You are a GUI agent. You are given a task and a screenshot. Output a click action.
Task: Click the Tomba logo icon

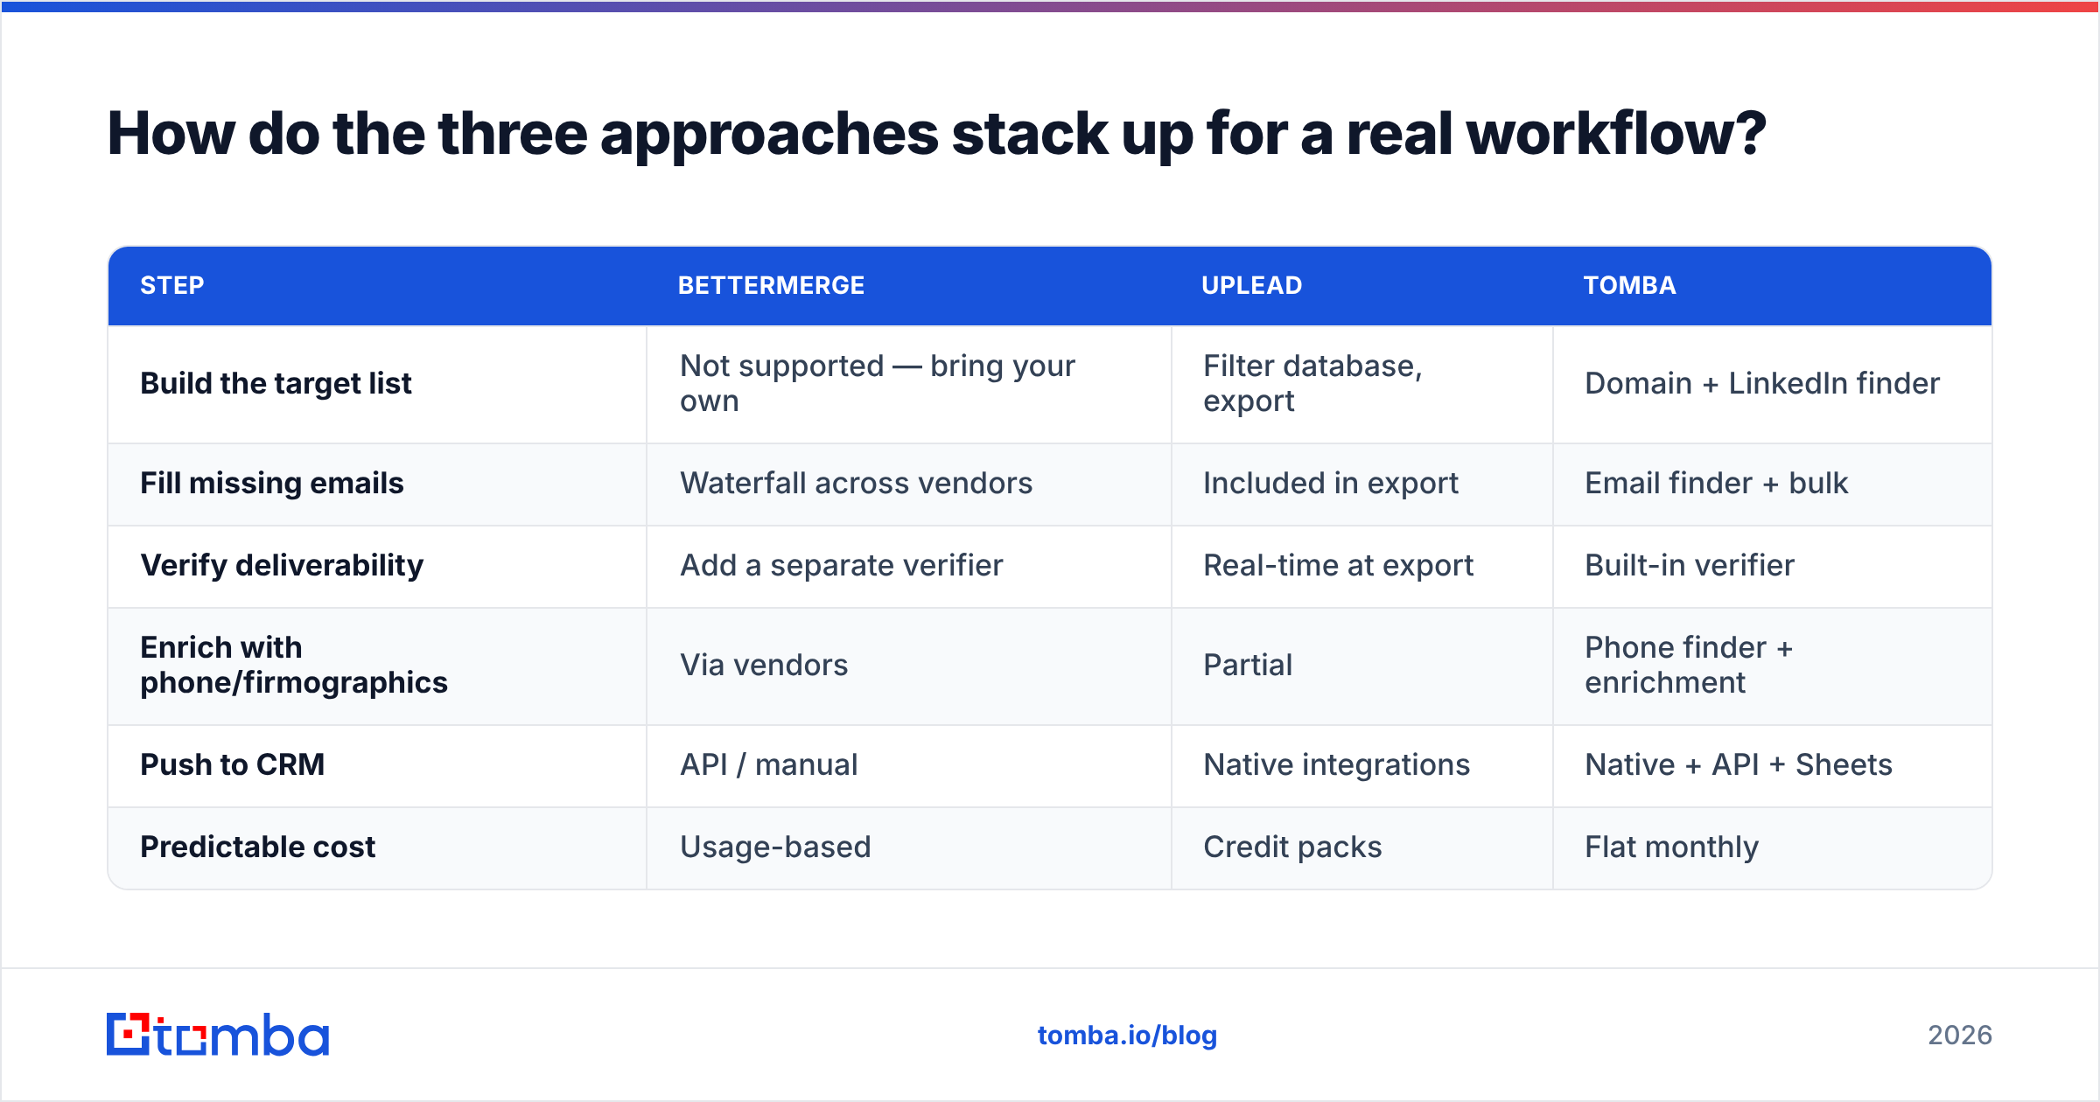[x=218, y=1035]
